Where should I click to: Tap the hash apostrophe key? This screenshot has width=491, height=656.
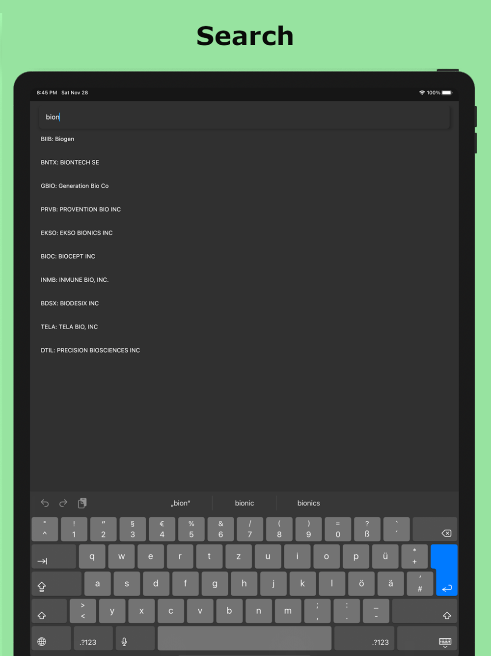[420, 584]
